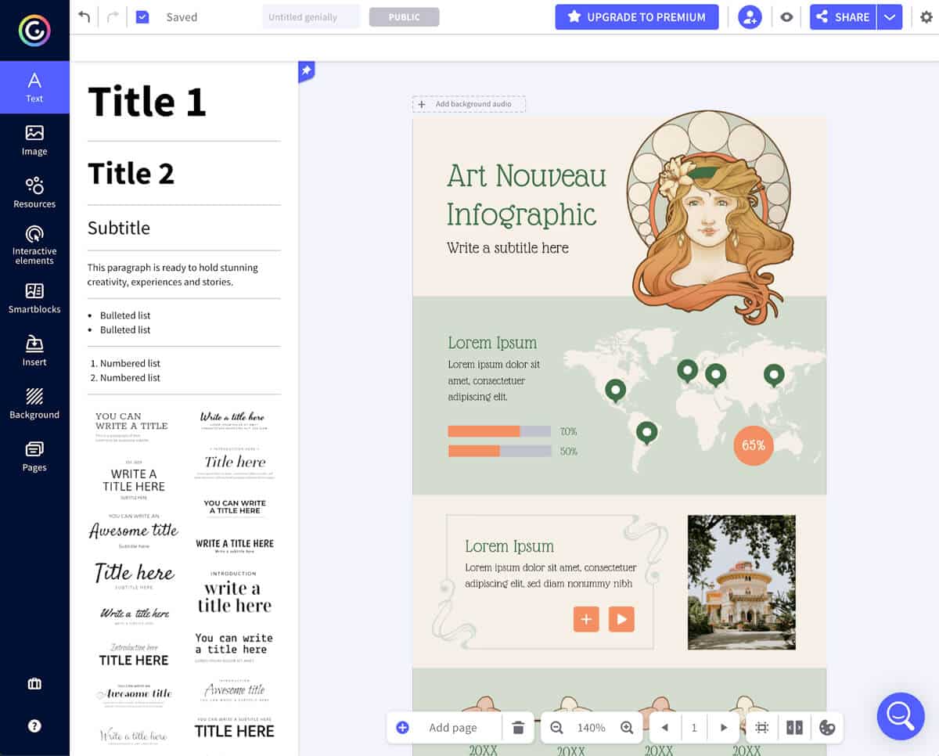939x756 pixels.
Task: Insert the paragraph text preset
Action: point(173,275)
